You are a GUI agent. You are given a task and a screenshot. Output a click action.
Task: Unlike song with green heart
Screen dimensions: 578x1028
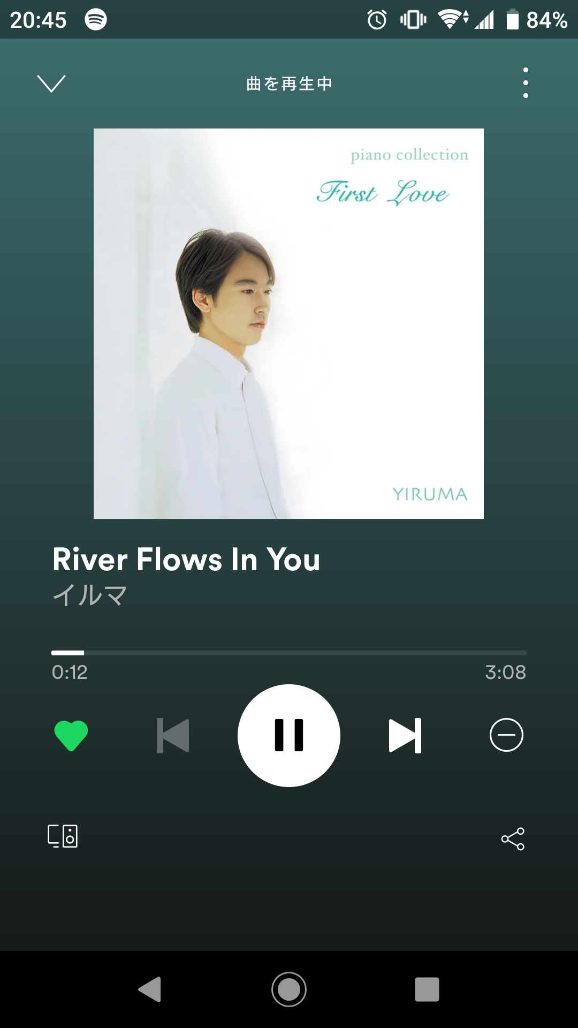click(x=71, y=735)
